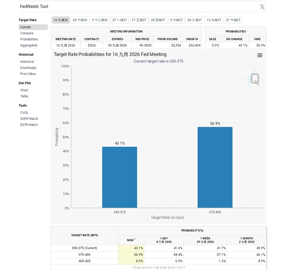
Task: Select the 28 十月26 meeting tab
Action: (80, 20)
